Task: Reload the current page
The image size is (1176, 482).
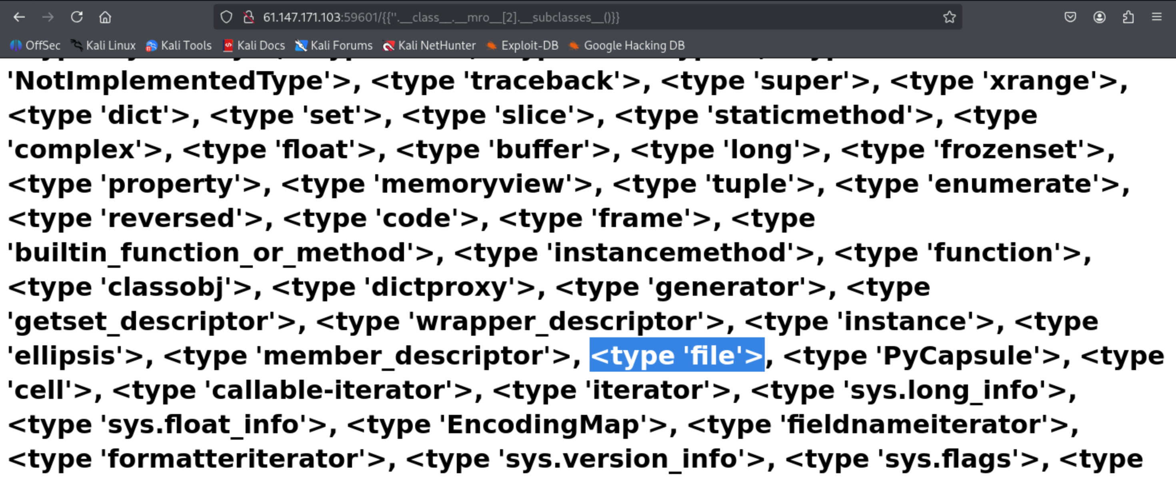Action: click(77, 17)
